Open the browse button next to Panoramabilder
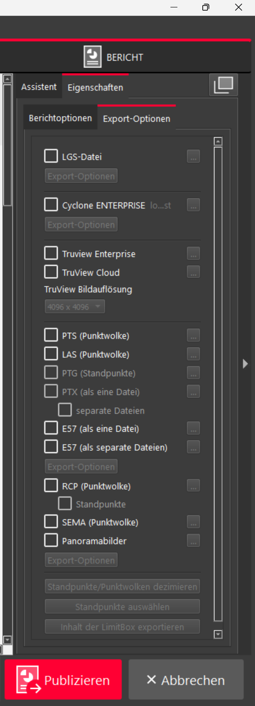255x706 pixels. (x=194, y=540)
